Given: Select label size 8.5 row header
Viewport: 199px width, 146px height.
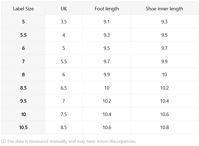Looking at the screenshot, I should [x=23, y=88].
